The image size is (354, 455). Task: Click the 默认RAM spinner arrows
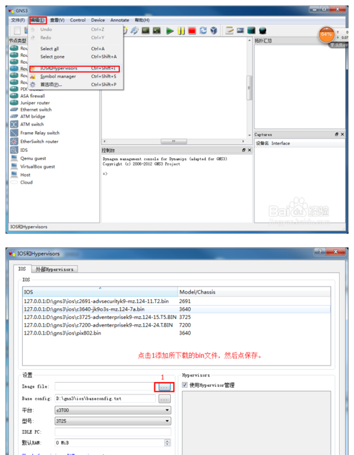tap(167, 443)
